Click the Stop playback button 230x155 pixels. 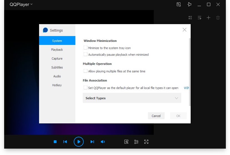[55, 142]
